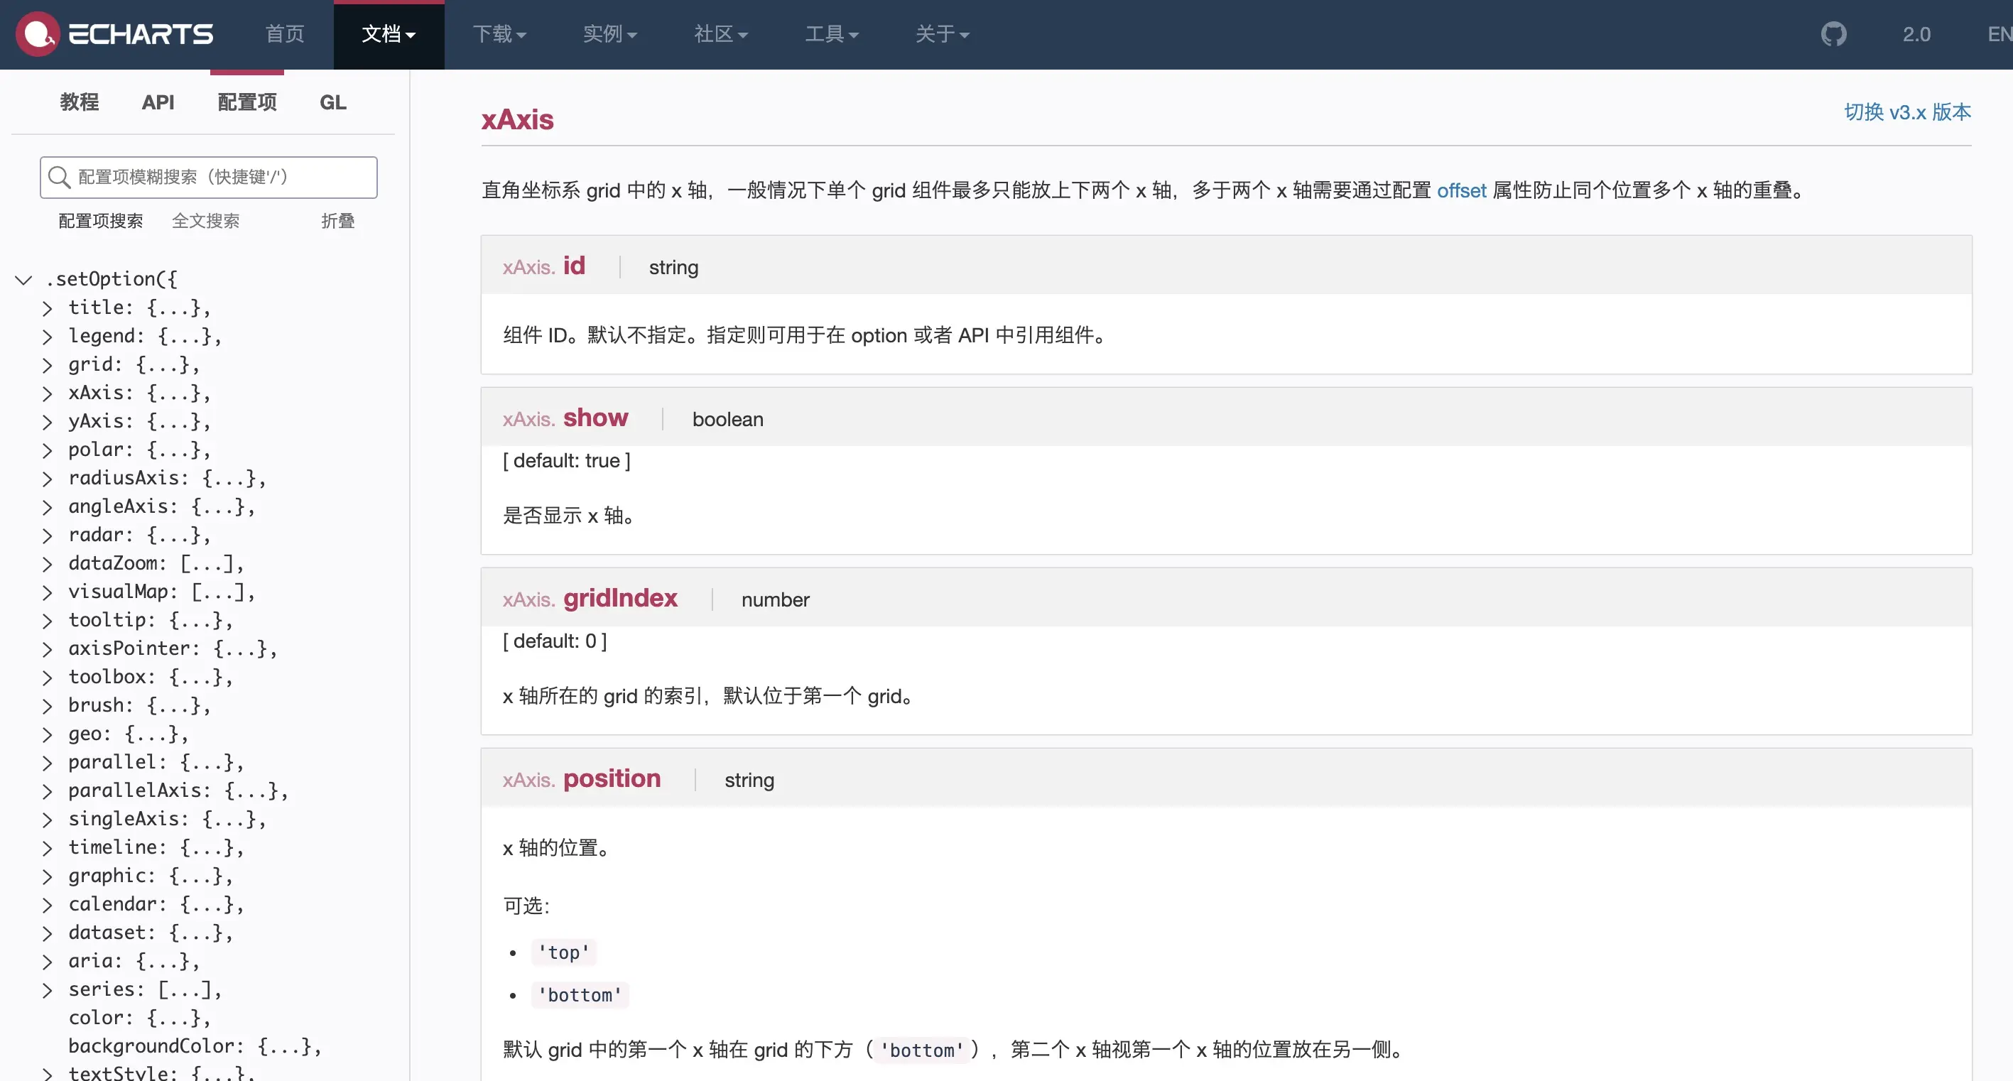Click the search magnifier icon
Viewport: 2013px width, 1081px height.
[x=60, y=178]
